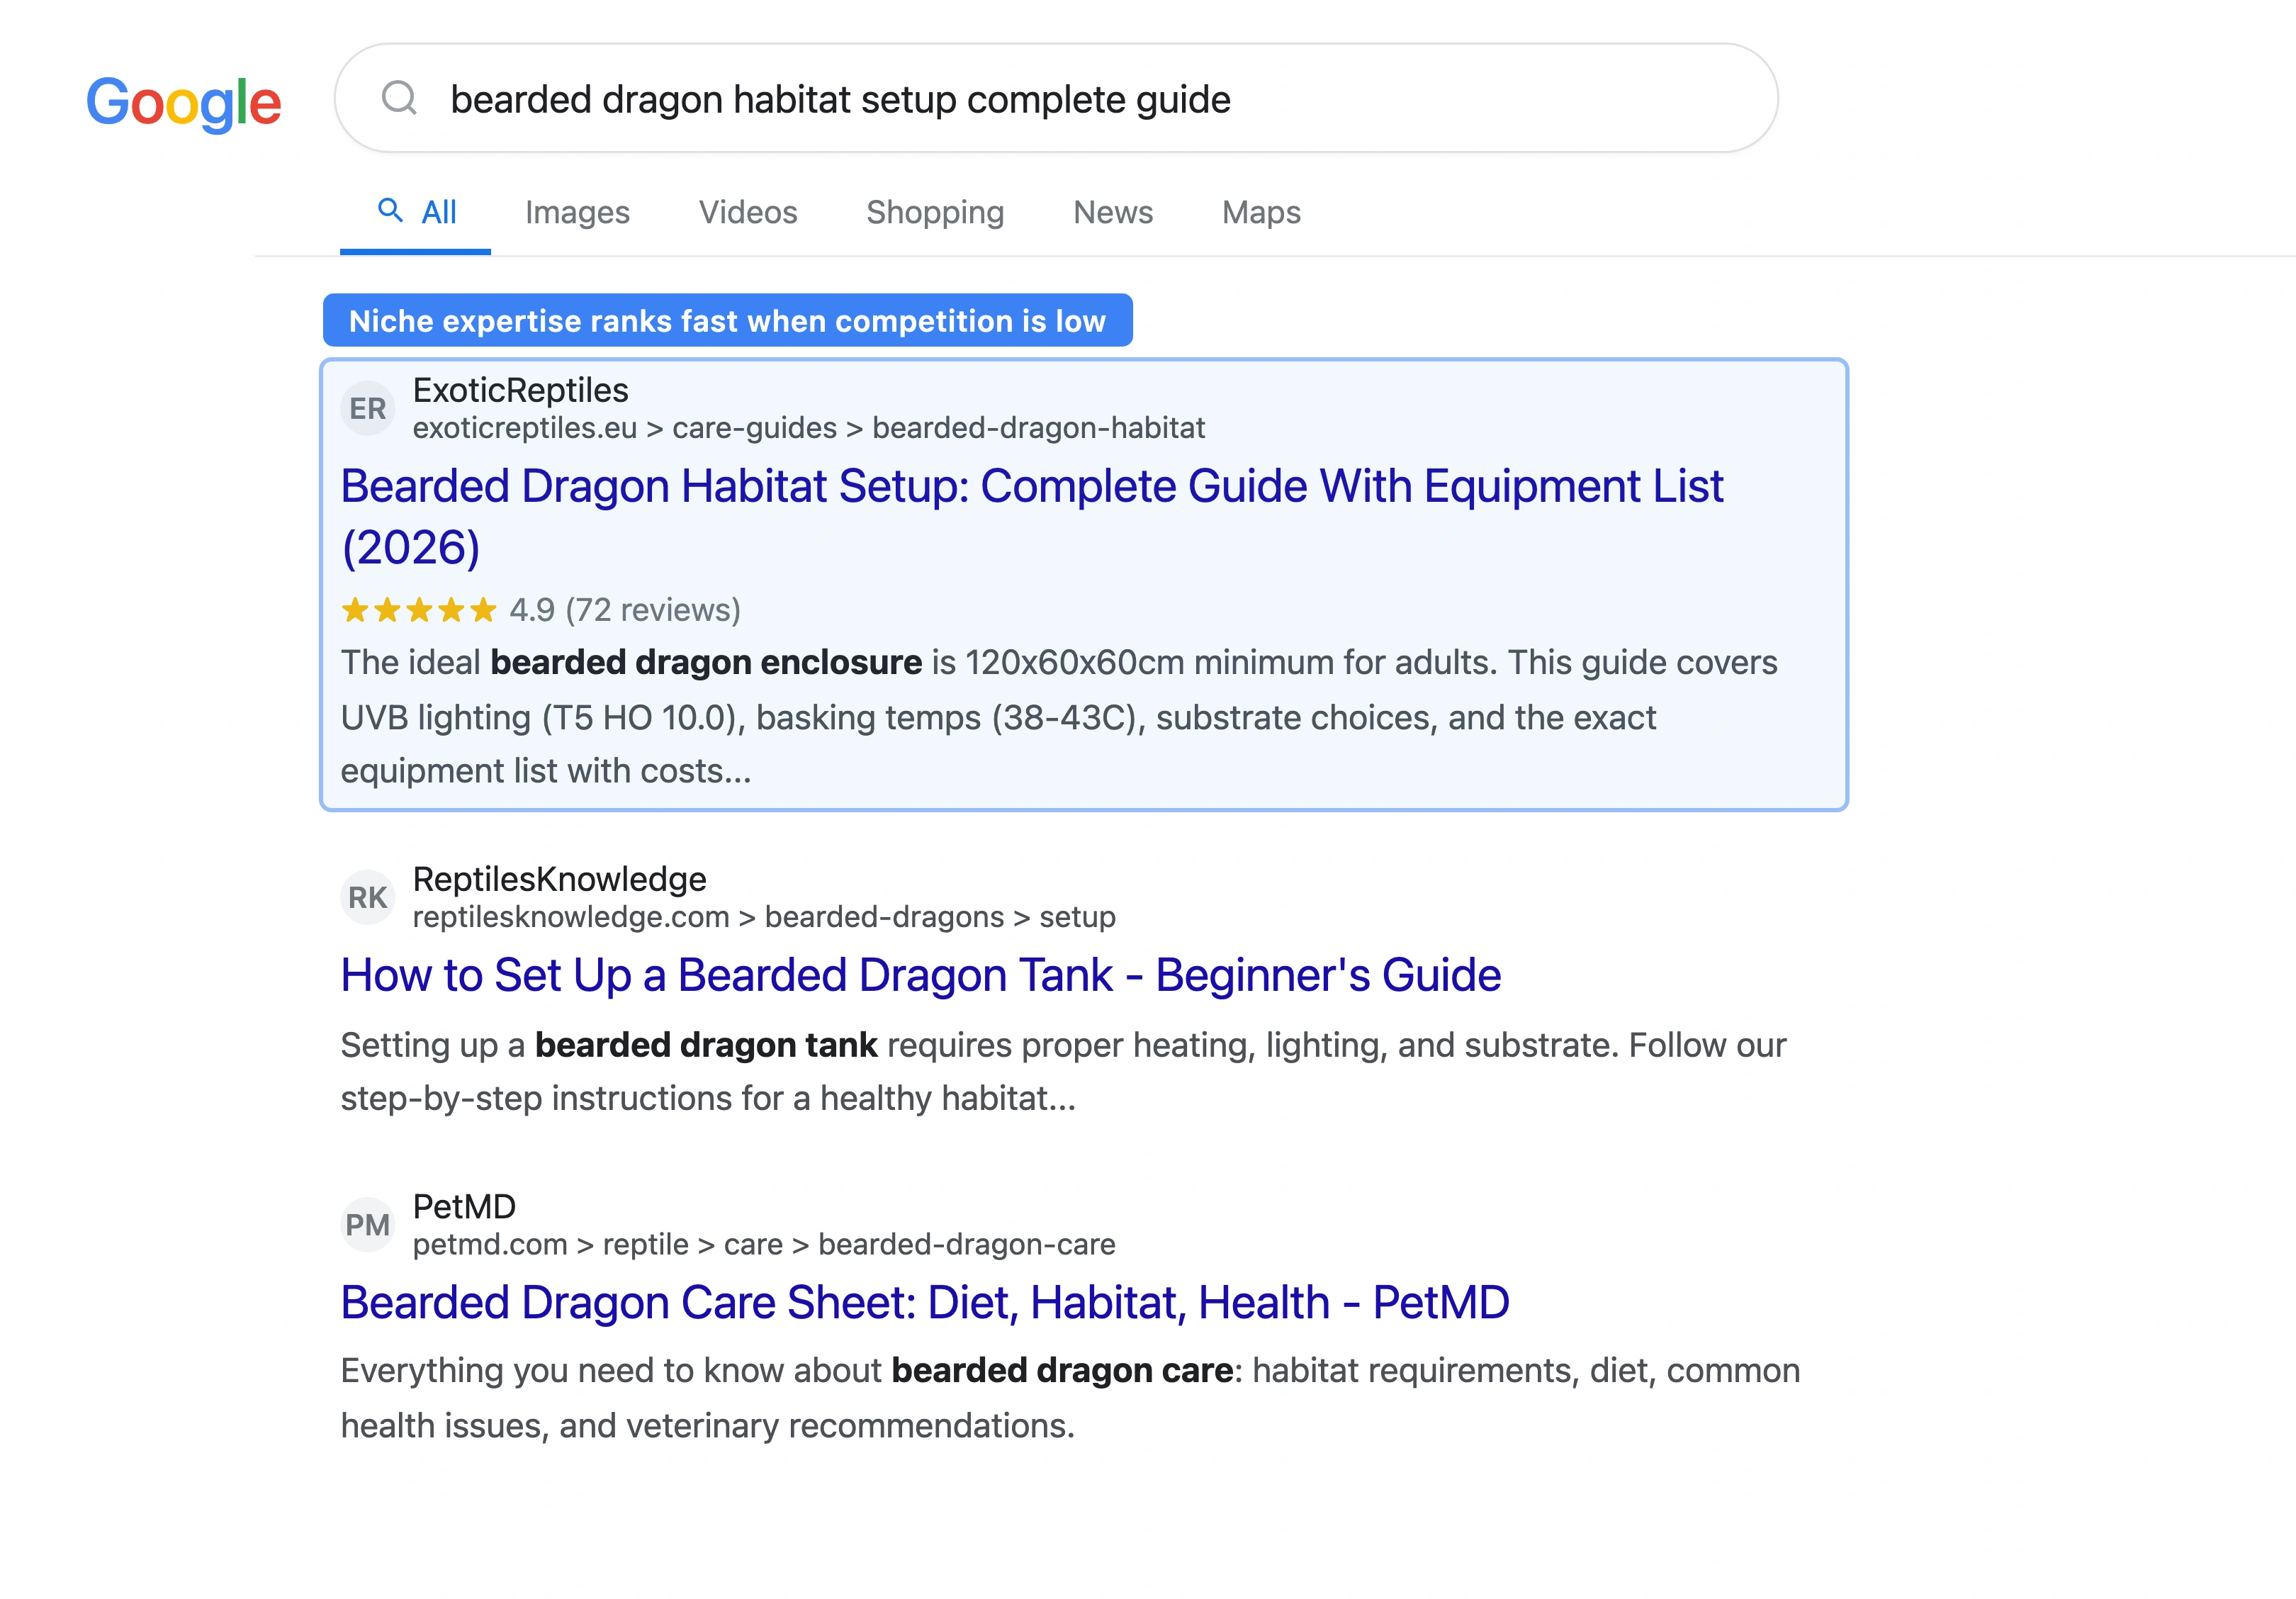The height and width of the screenshot is (1599, 2296).
Task: Click the 72 reviews link
Action: 652,610
